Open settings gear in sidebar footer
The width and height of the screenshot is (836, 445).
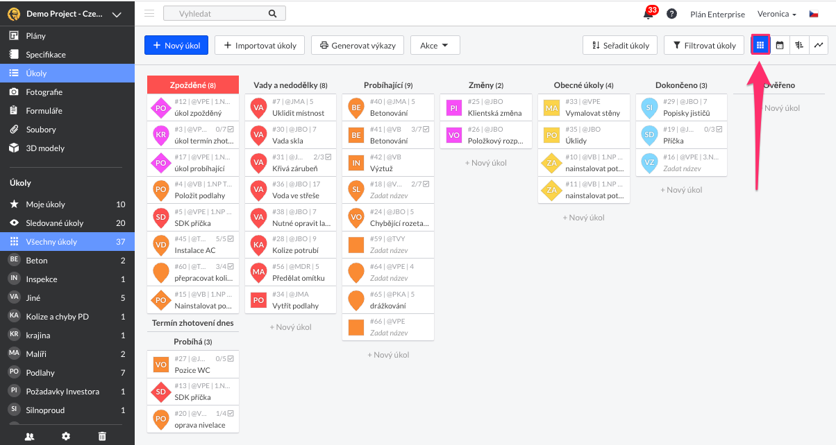tap(66, 436)
